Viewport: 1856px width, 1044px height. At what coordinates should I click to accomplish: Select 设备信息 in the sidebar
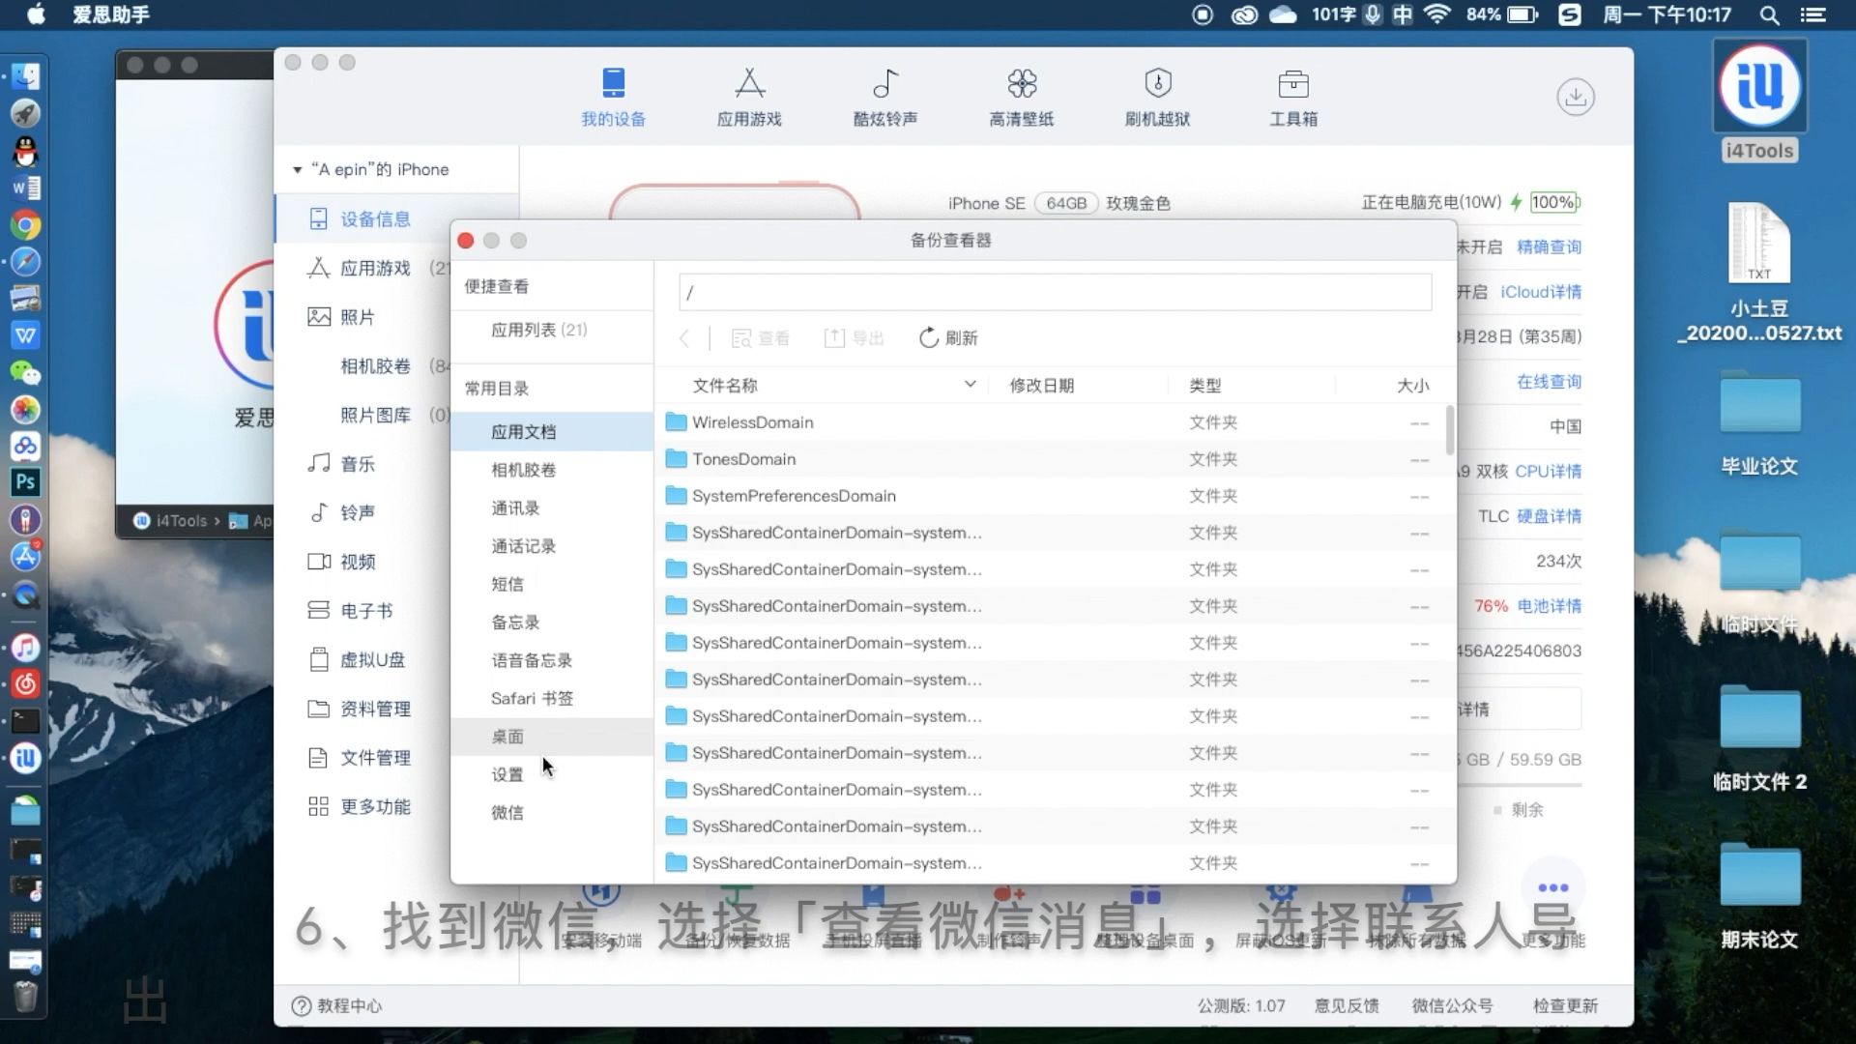(375, 219)
